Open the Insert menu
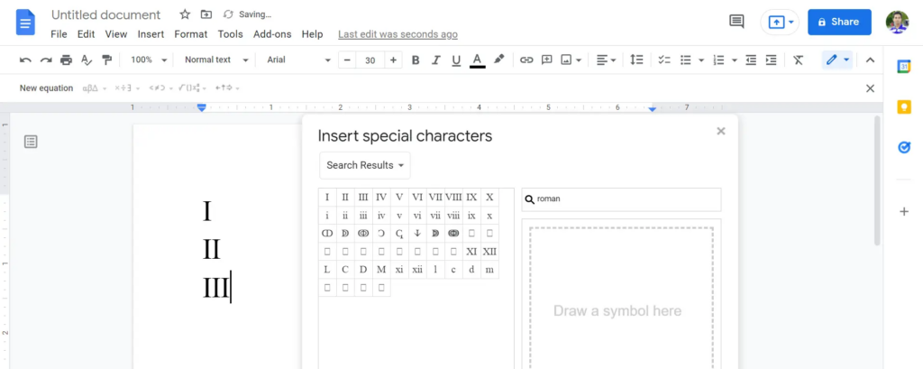The width and height of the screenshot is (923, 369). pos(151,34)
